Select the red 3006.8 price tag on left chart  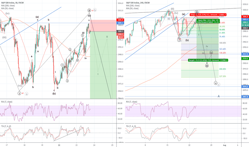coord(120,20)
